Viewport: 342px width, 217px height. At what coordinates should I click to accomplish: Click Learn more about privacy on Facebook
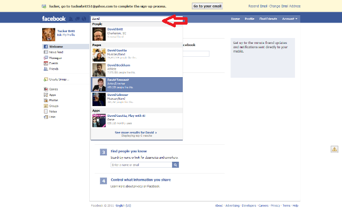[135, 186]
